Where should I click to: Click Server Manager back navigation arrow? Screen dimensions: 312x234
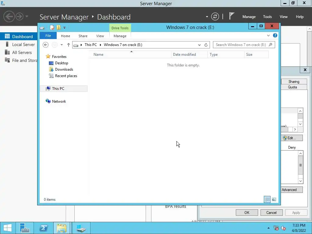9,16
